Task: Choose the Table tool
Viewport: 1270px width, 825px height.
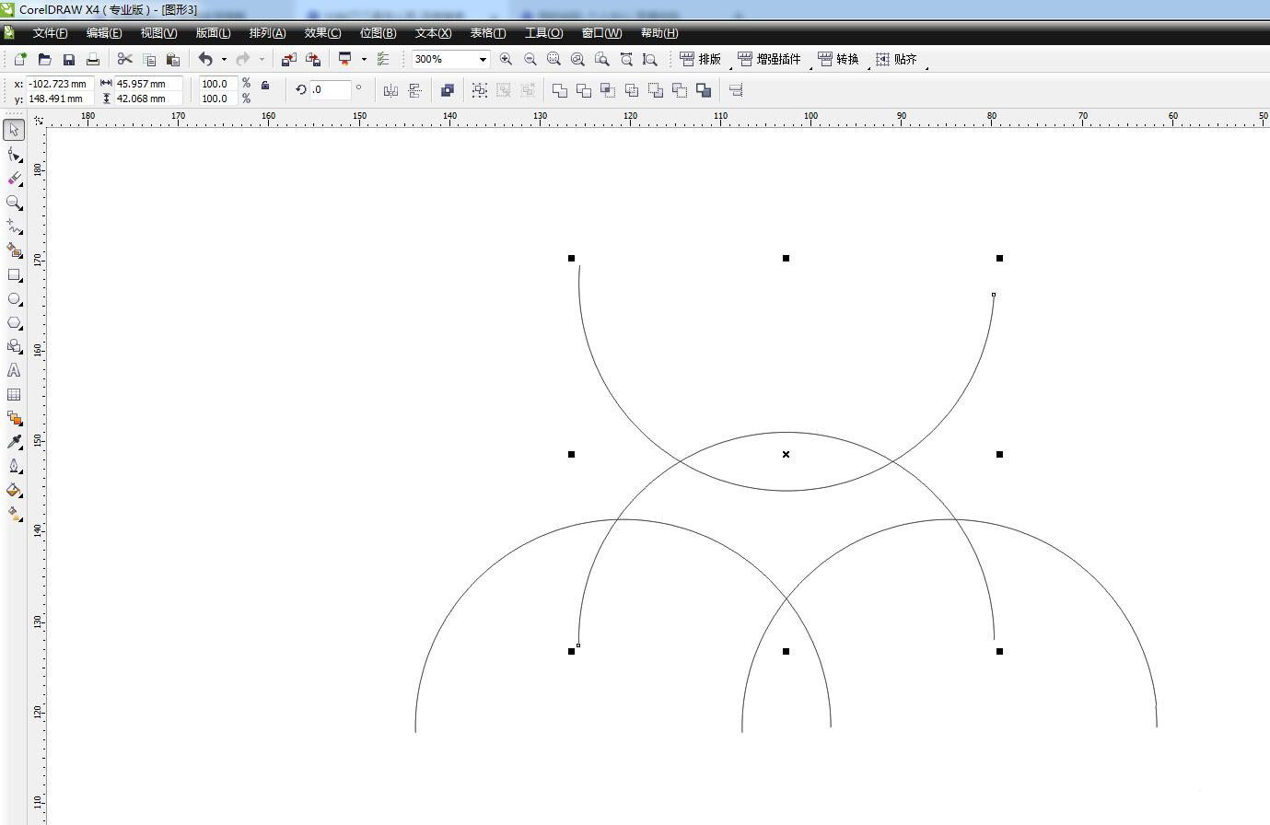Action: click(14, 394)
